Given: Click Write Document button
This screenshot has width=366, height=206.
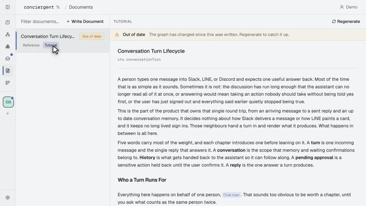Looking at the screenshot, I should [x=85, y=22].
